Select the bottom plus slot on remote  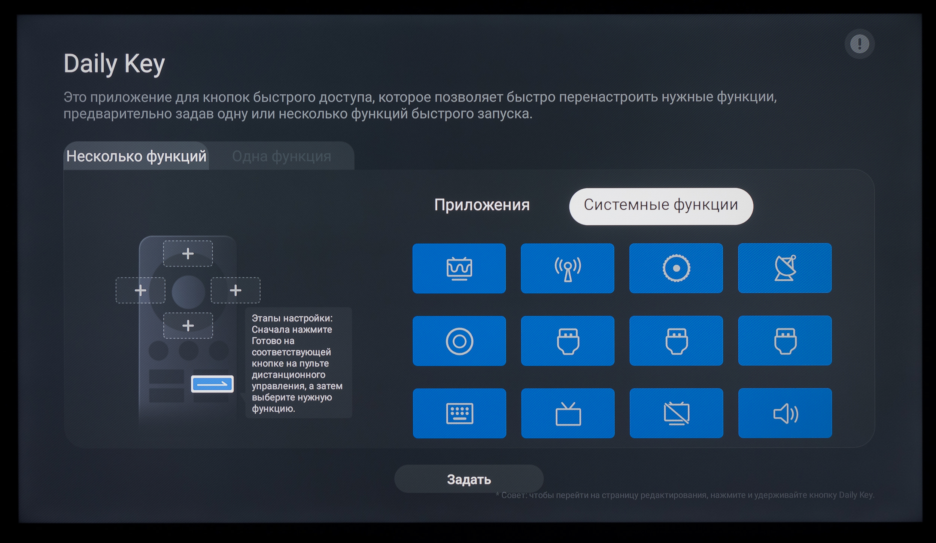point(188,326)
